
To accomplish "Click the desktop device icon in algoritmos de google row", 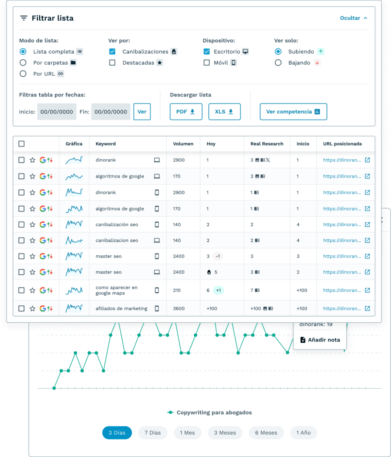I will click(x=157, y=176).
